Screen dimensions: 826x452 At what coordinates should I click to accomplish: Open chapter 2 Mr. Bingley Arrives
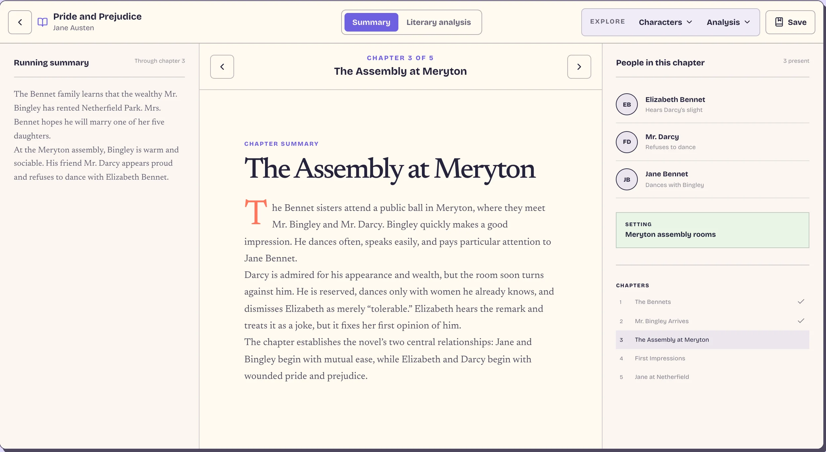(712, 321)
